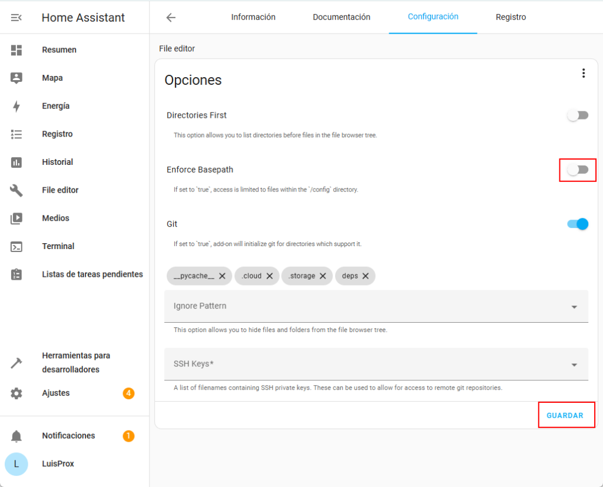Enable the Directories First toggle
603x487 pixels.
(577, 115)
